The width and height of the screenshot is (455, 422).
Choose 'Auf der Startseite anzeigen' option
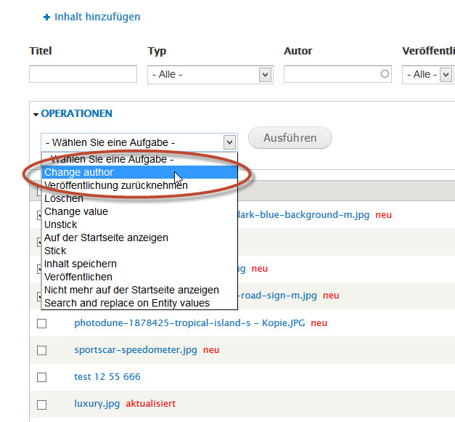pyautogui.click(x=106, y=238)
